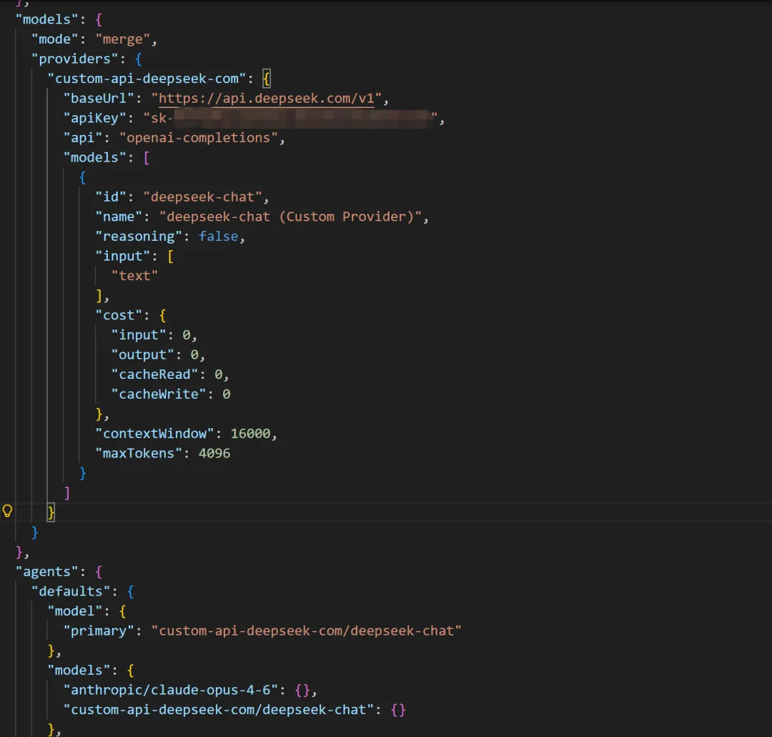Click the yellow lightbulb code action icon
This screenshot has height=737, width=772.
tap(7, 511)
